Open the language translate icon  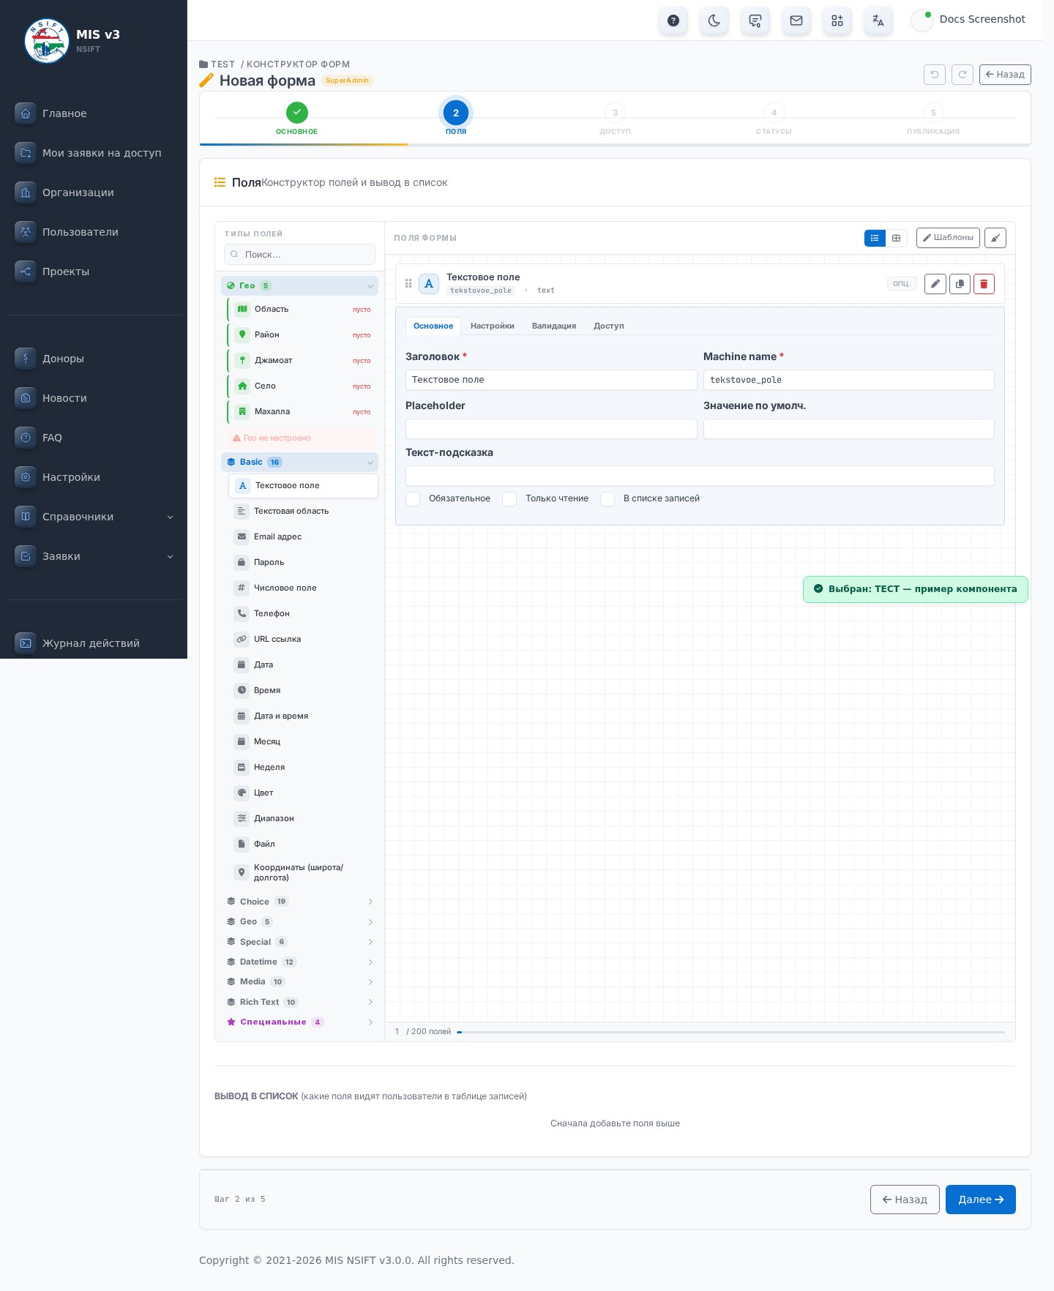tap(878, 20)
